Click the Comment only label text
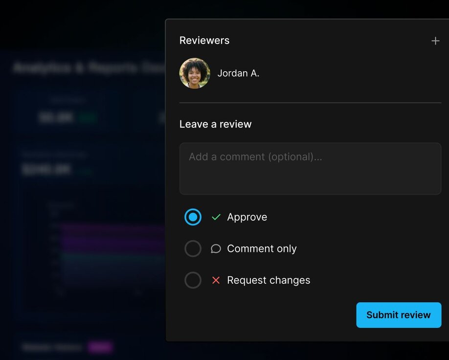Screen dimensions: 449x360 click(262, 248)
